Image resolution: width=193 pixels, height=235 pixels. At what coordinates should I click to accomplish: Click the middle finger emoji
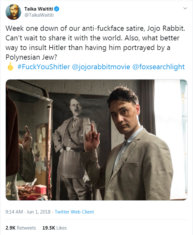pos(10,67)
